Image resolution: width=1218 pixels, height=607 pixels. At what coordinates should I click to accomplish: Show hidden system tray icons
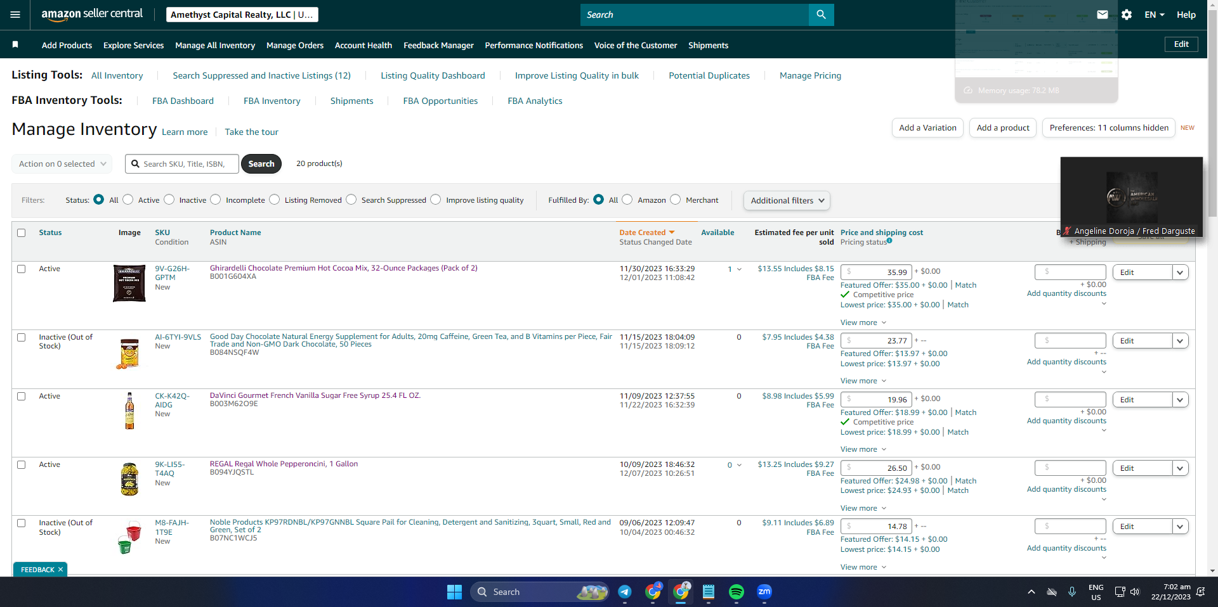point(1031,592)
